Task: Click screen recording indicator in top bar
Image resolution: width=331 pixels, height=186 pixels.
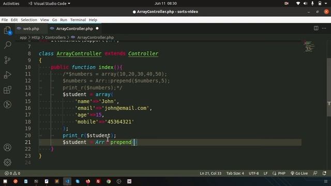Action: [287, 4]
